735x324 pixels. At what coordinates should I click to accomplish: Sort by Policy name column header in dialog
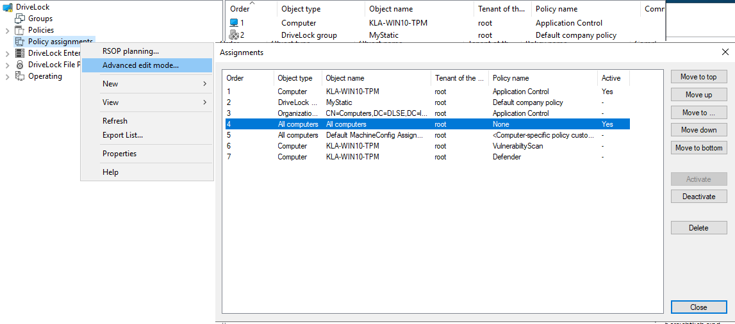541,78
